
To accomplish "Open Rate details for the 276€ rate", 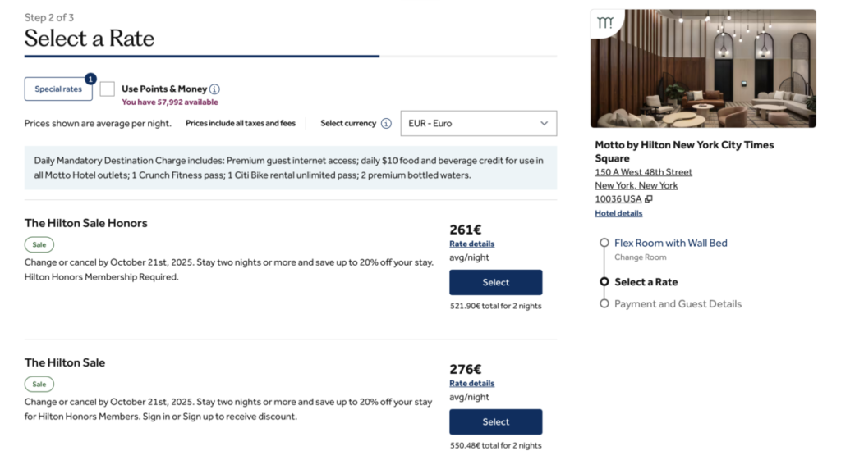I will (471, 383).
